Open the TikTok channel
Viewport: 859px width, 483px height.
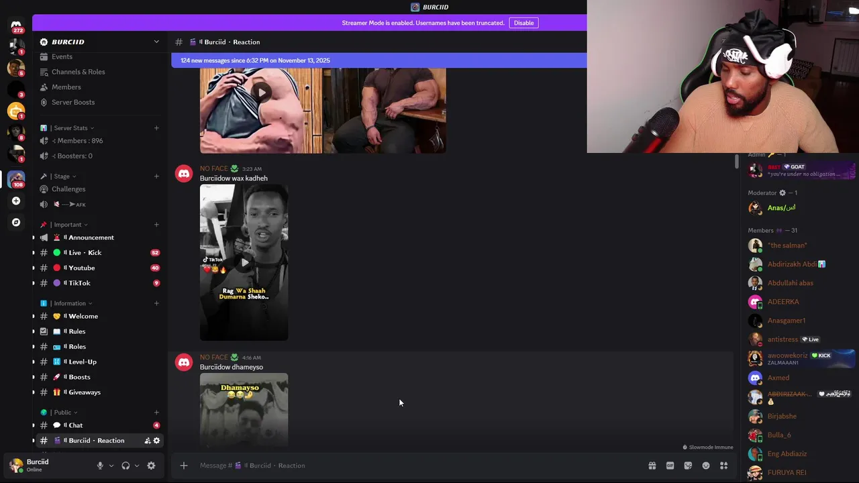coord(101,283)
